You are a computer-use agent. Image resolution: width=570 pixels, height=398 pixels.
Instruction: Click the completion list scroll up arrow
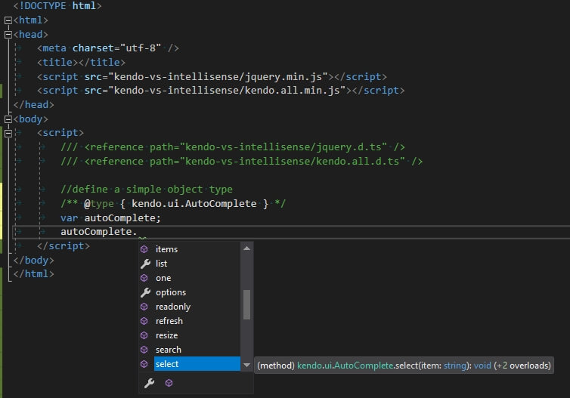(x=247, y=248)
